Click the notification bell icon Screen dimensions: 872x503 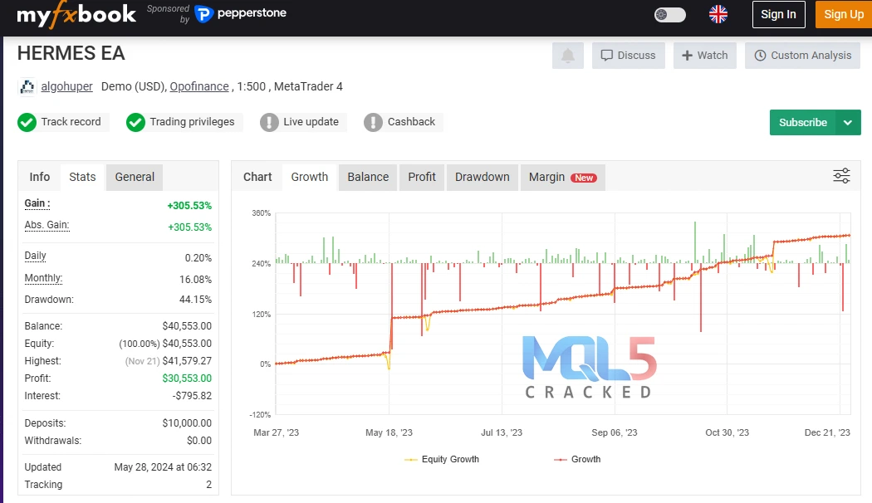coord(568,56)
